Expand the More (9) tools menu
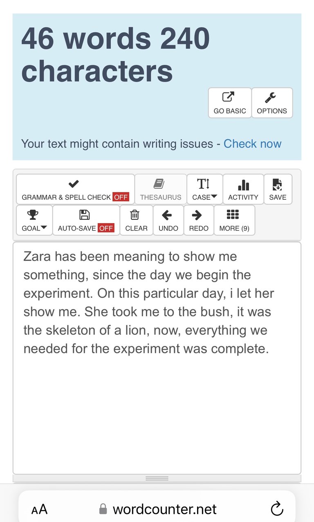The image size is (314, 522). (x=234, y=220)
